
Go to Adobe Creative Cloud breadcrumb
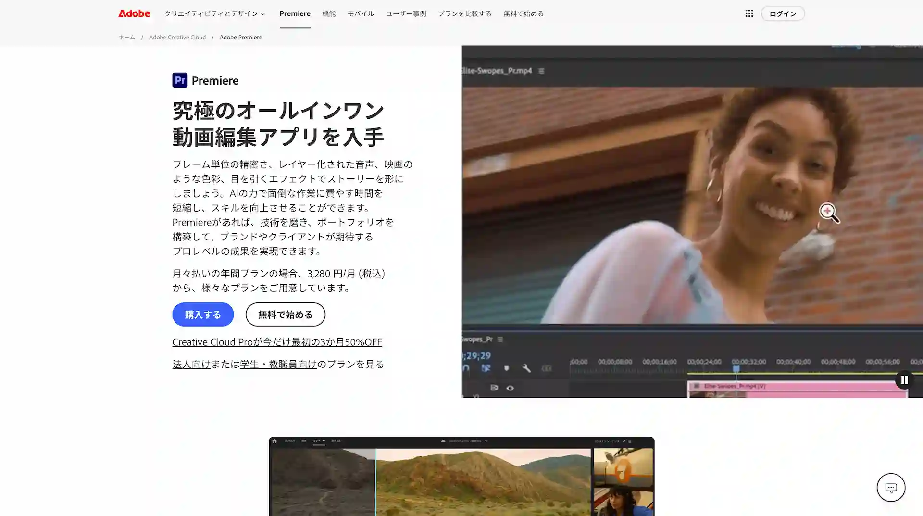(x=177, y=37)
